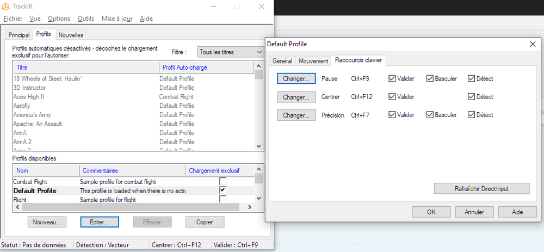
Task: Open the Fichier menu
Action: pyautogui.click(x=13, y=19)
